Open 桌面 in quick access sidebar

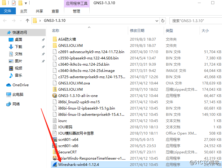(19, 40)
